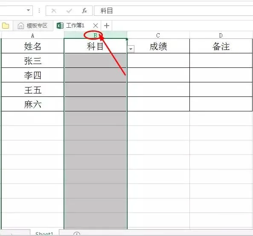Click the cancel X icon in formula bar

tap(54, 11)
